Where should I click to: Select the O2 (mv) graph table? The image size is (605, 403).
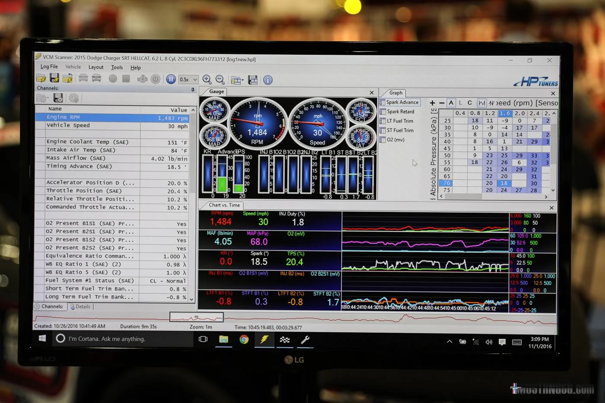392,140
